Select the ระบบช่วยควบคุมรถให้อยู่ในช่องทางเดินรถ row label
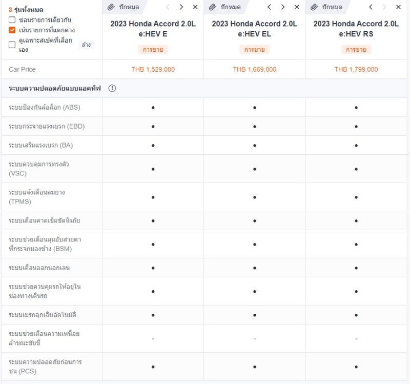 [45, 291]
